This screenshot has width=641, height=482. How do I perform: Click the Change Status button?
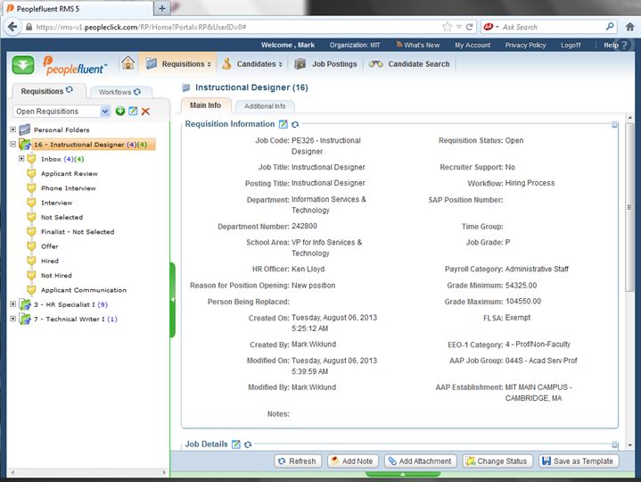click(497, 461)
